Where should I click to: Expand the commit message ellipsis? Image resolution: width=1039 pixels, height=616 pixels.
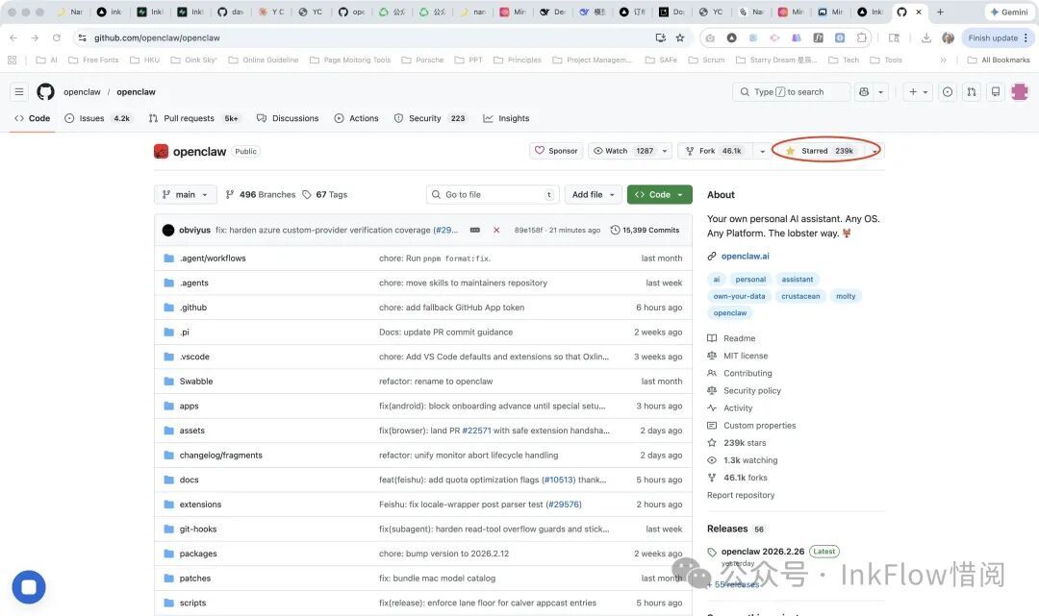[474, 231]
